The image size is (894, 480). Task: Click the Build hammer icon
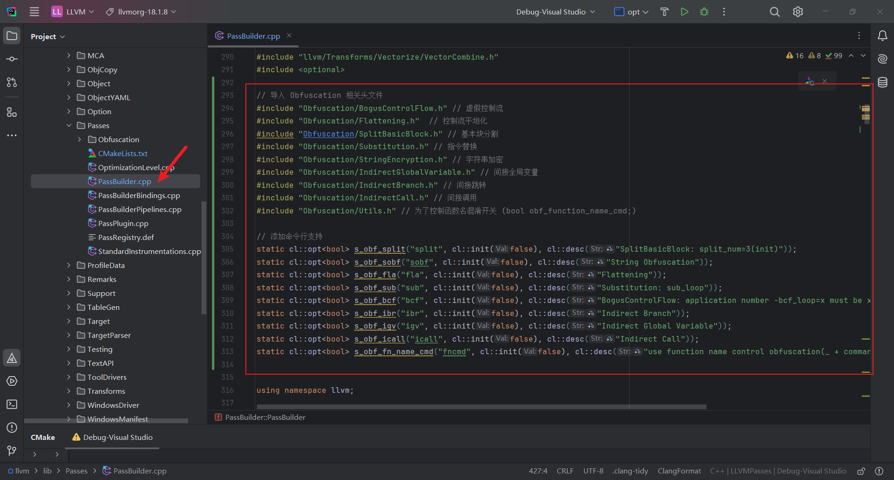(x=664, y=12)
